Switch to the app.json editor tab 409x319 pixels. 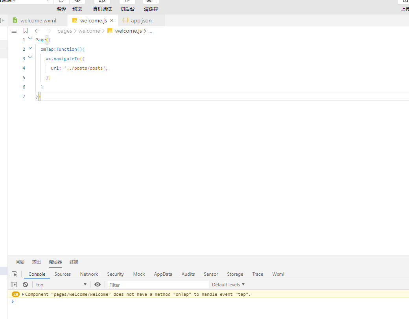(x=141, y=20)
